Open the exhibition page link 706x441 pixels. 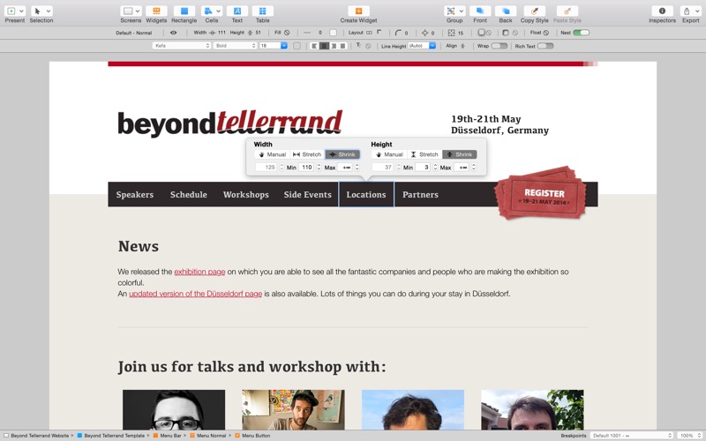click(199, 272)
